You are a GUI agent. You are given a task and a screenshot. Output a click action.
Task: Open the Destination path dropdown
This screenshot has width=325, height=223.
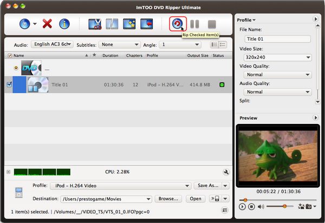pyautogui.click(x=106, y=199)
